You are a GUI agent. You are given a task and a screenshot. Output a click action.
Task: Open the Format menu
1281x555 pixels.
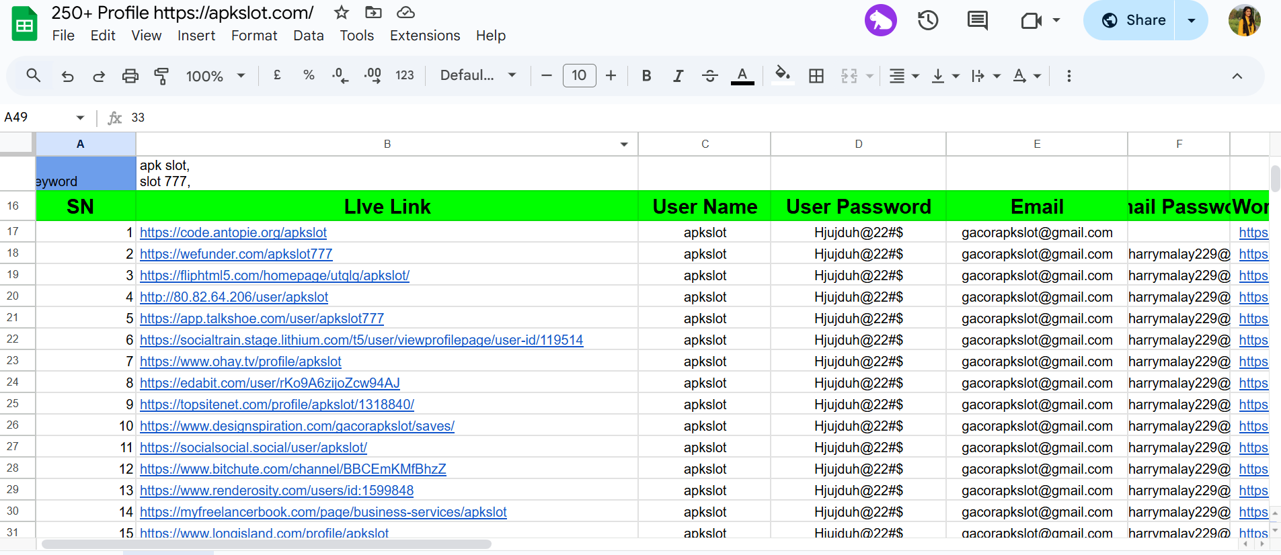254,36
